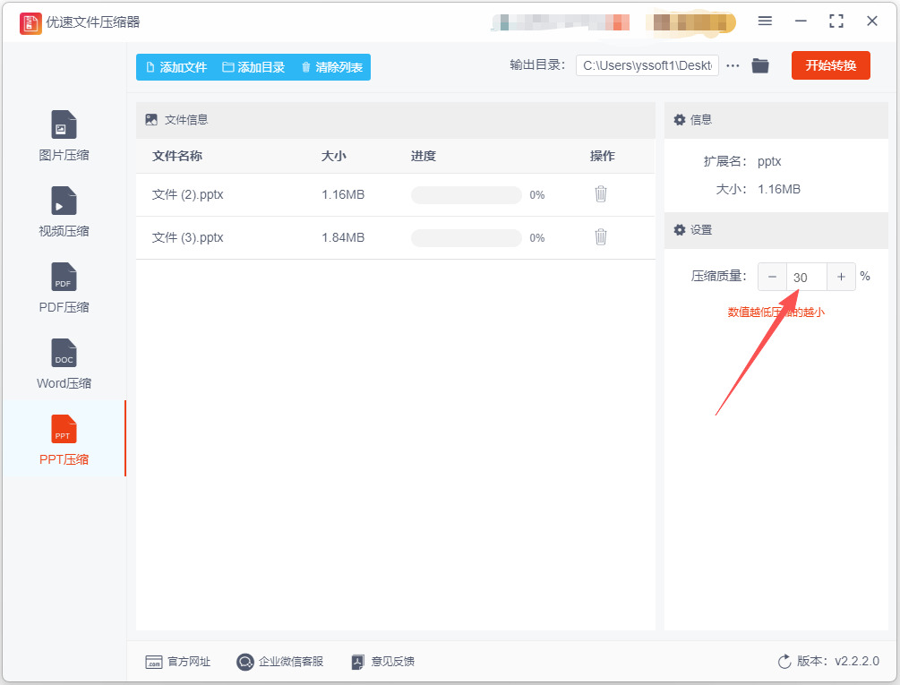Click the 文件名称 column header
Screen dimensions: 900x685
pos(176,156)
